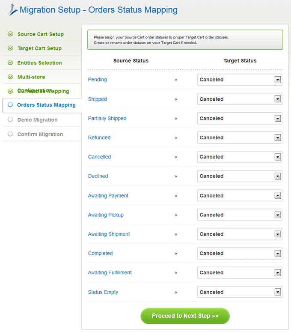Click the double arrow in the Completed row

(x=176, y=254)
